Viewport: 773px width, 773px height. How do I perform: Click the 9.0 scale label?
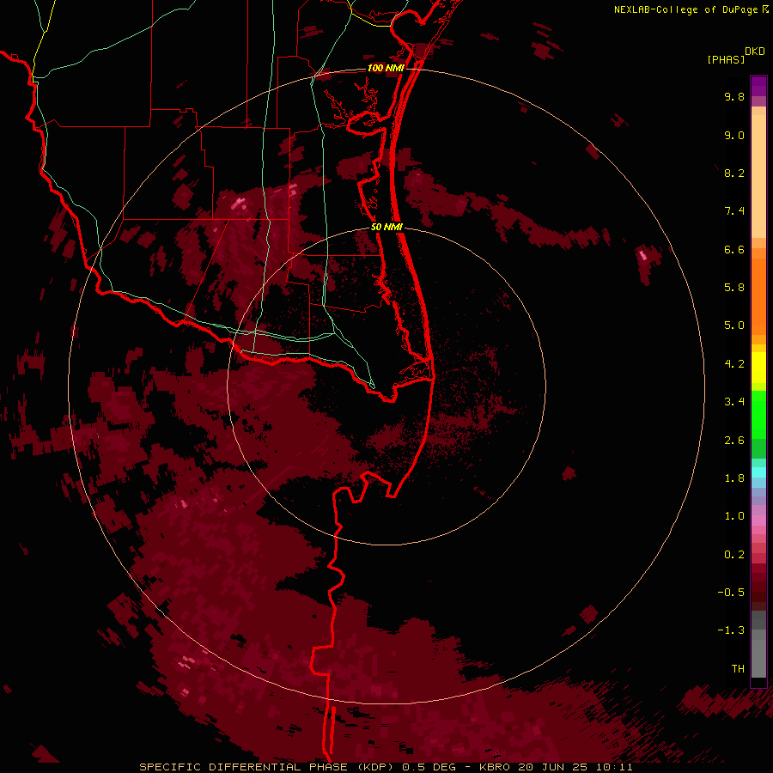[734, 135]
